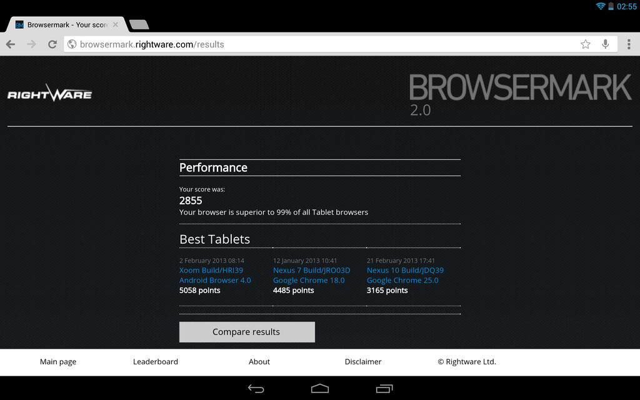Click the 4485 points score text
The width and height of the screenshot is (640, 400).
point(294,290)
